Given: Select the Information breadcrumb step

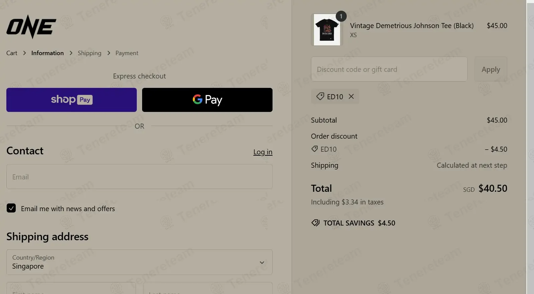Looking at the screenshot, I should [47, 53].
